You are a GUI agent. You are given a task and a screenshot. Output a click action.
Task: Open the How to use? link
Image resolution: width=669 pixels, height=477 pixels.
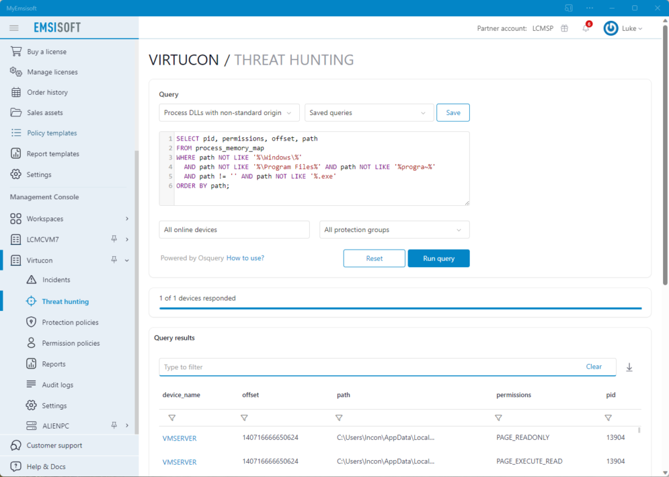pos(245,257)
